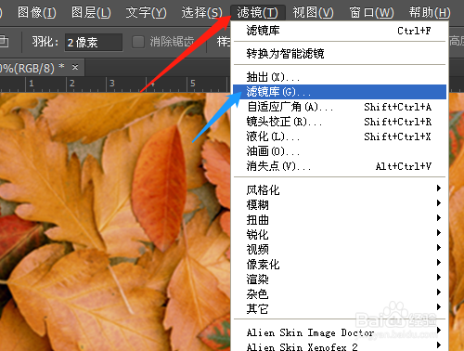The width and height of the screenshot is (464, 351).
Task: Select top 滤镜库 Ctrl+F entry
Action: click(x=340, y=31)
